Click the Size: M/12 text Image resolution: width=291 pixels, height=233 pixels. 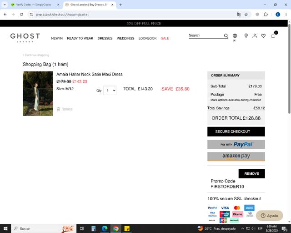pyautogui.click(x=65, y=89)
